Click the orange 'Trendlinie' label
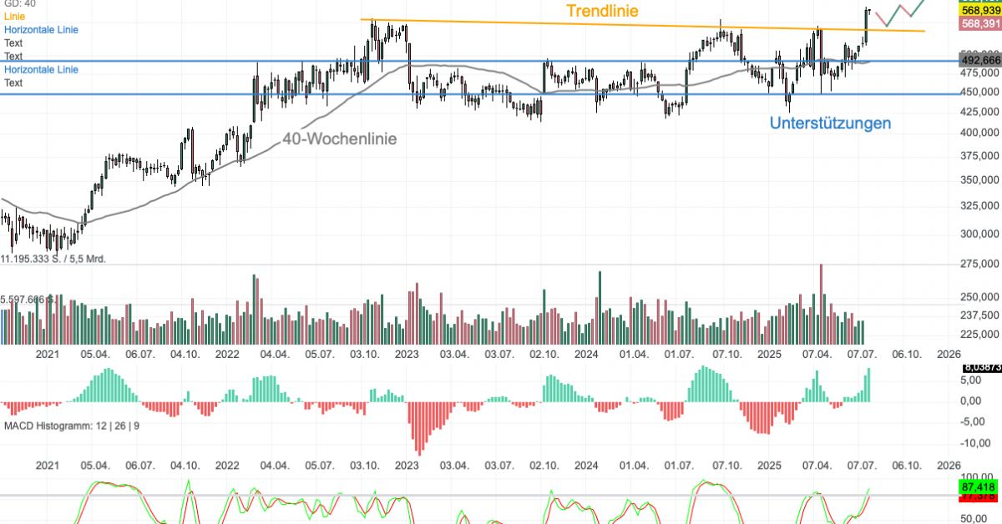 click(x=603, y=11)
